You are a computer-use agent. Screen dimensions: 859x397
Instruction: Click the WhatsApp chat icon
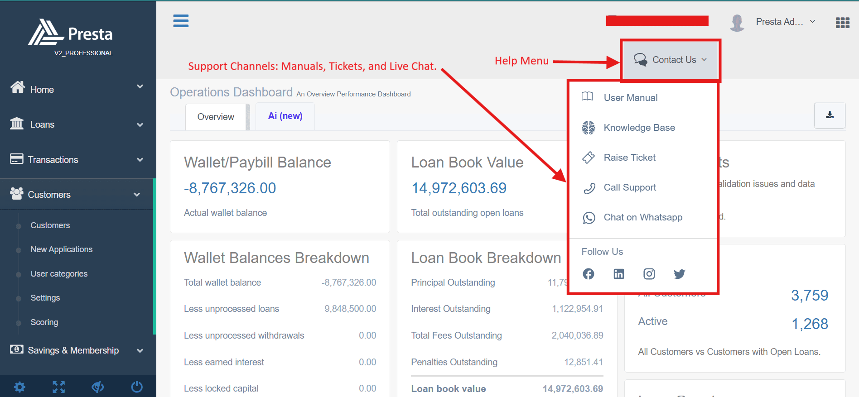[589, 218]
